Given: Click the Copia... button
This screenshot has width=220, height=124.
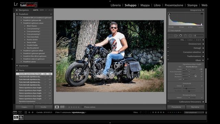Looking at the screenshot, I should coord(24,107).
